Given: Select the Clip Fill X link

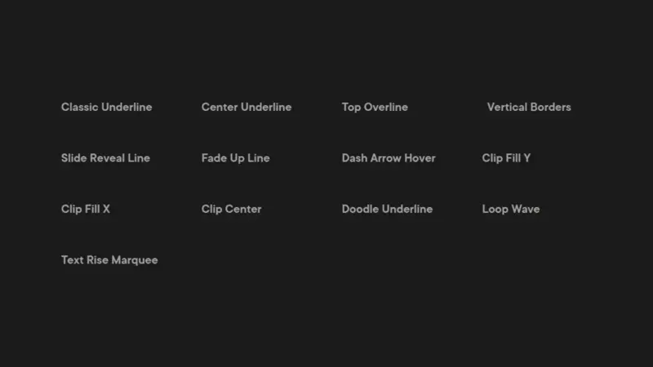Looking at the screenshot, I should coord(86,210).
